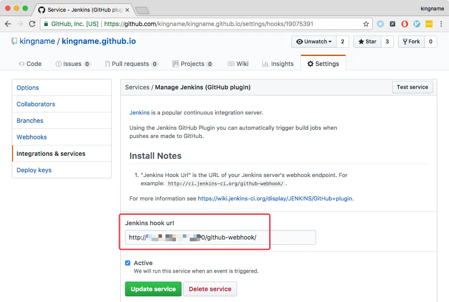This screenshot has height=302, width=449.
Task: Click the kingname Chrome profile name
Action: 432,9
